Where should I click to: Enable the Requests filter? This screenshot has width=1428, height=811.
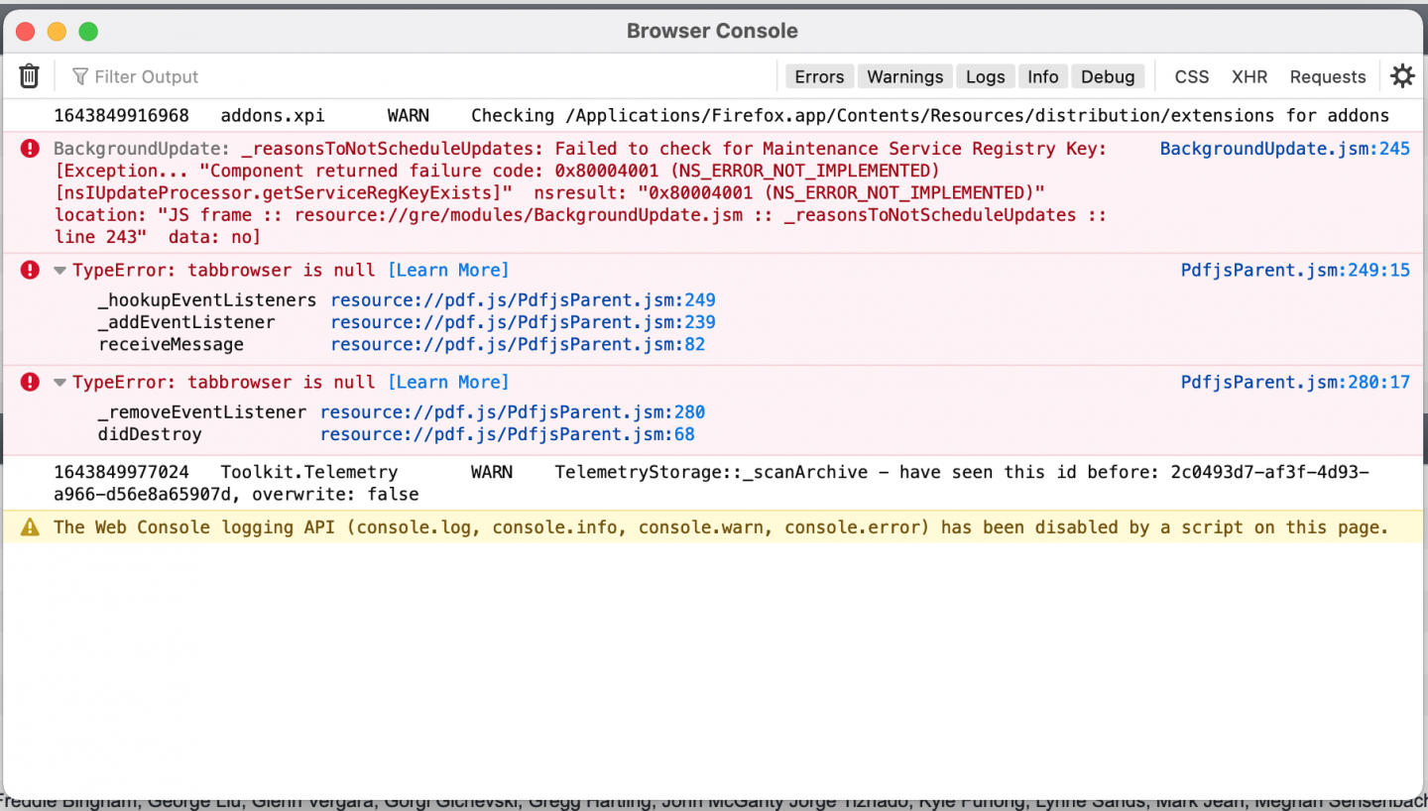pos(1328,76)
